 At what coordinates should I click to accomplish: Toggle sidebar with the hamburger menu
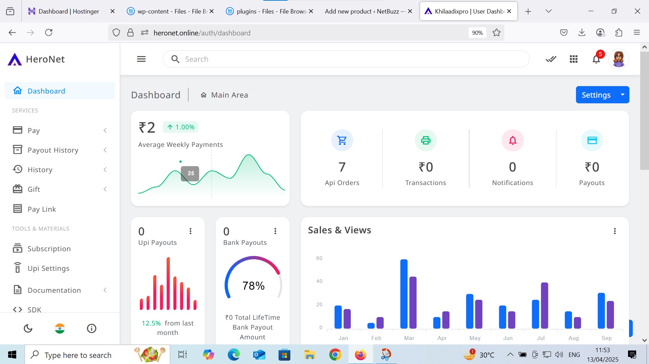(141, 59)
